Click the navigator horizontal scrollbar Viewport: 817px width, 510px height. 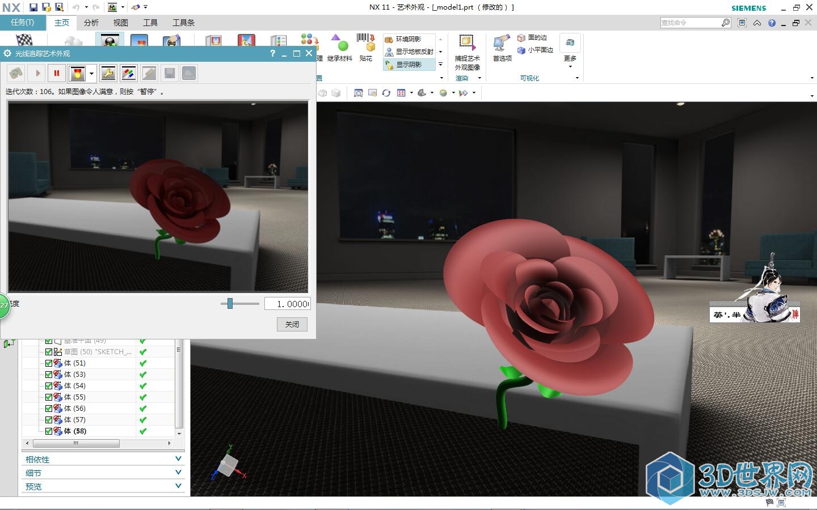click(x=77, y=443)
